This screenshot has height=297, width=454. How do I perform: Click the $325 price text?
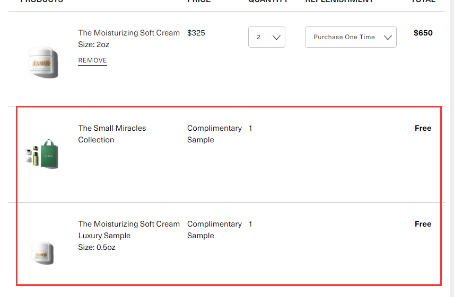[x=196, y=33]
